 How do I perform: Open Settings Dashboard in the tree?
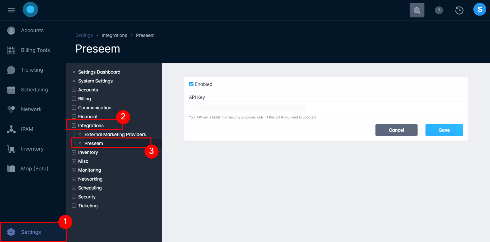pos(99,72)
